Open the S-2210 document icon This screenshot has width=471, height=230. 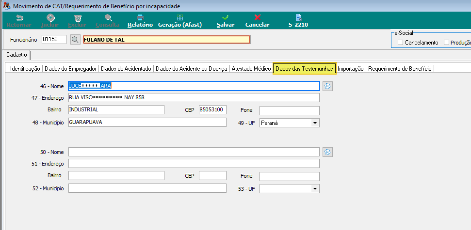pyautogui.click(x=298, y=18)
